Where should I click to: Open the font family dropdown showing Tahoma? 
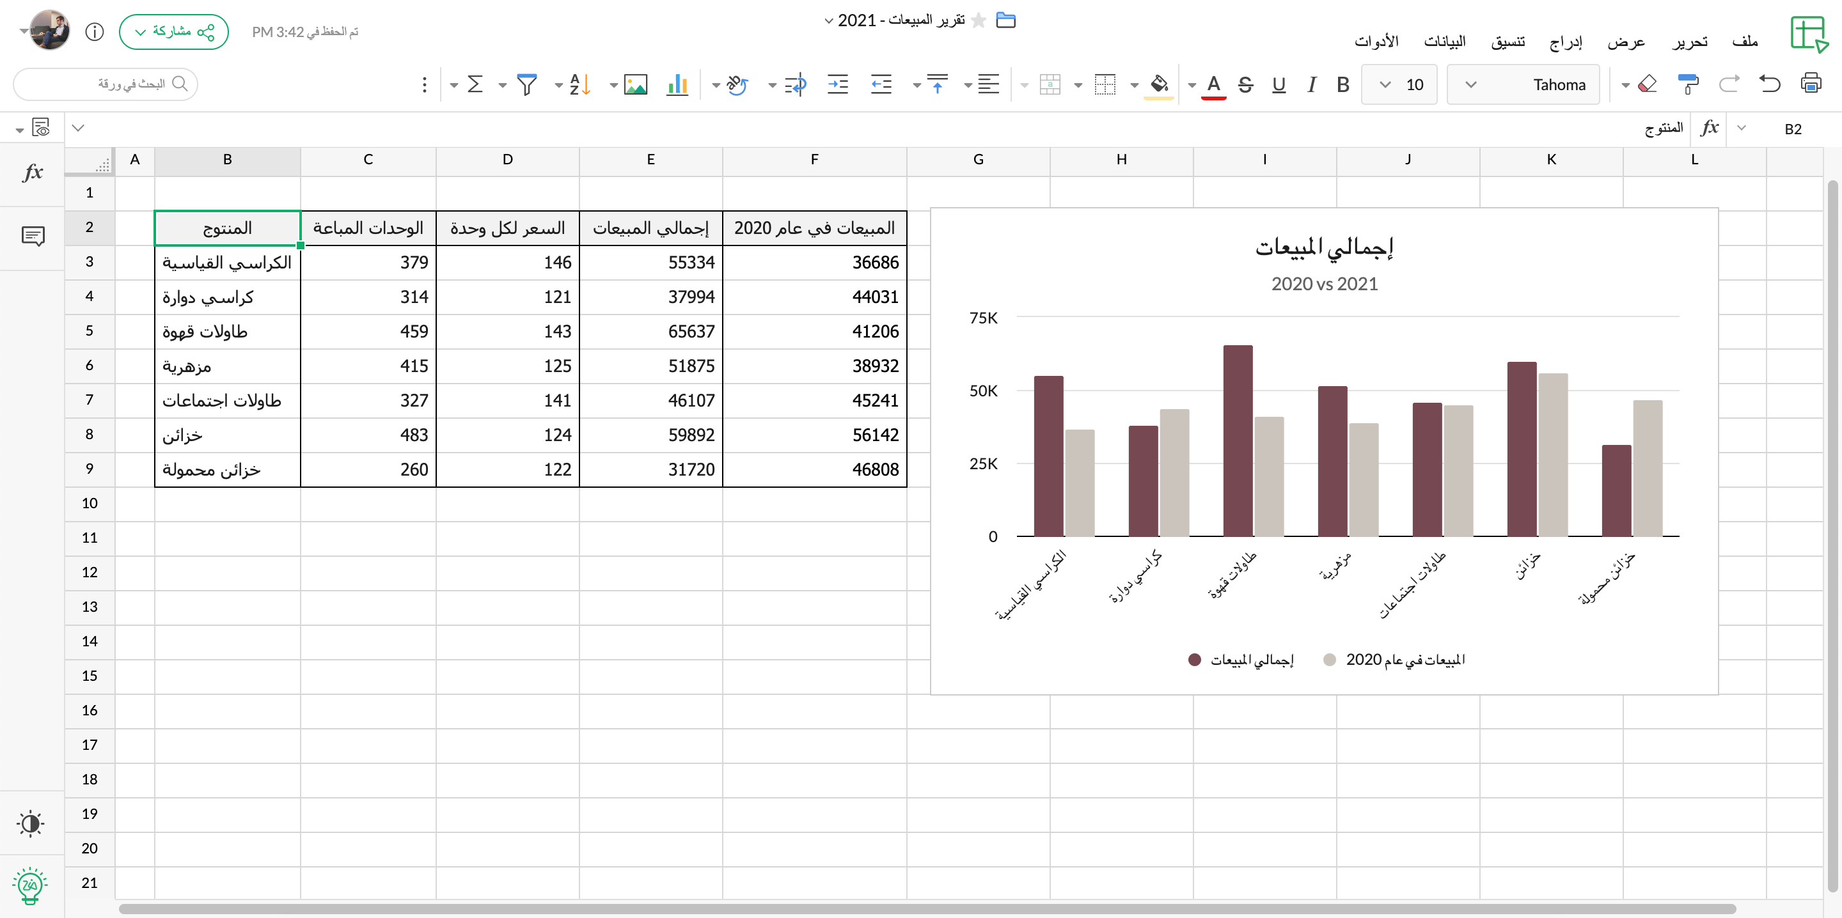1523,84
